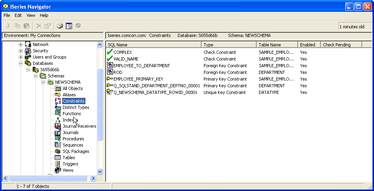The height and width of the screenshot is (191, 374).
Task: Click the Triggers icon
Action: (x=58, y=164)
